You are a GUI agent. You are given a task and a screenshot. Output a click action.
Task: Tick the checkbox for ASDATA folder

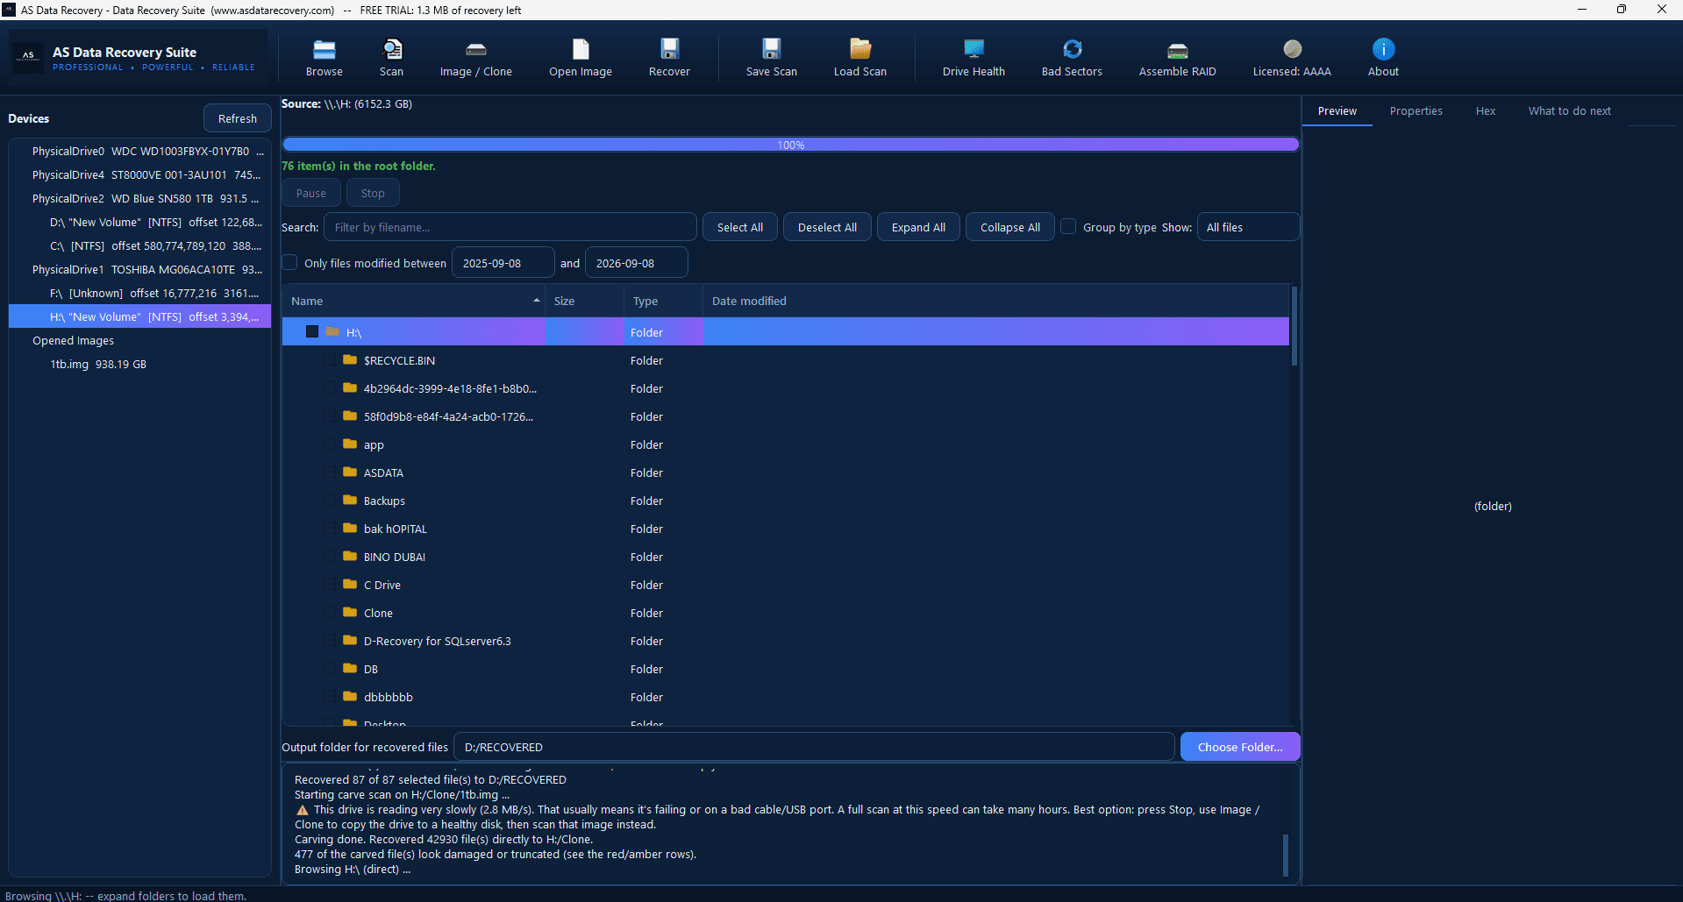pyautogui.click(x=329, y=472)
